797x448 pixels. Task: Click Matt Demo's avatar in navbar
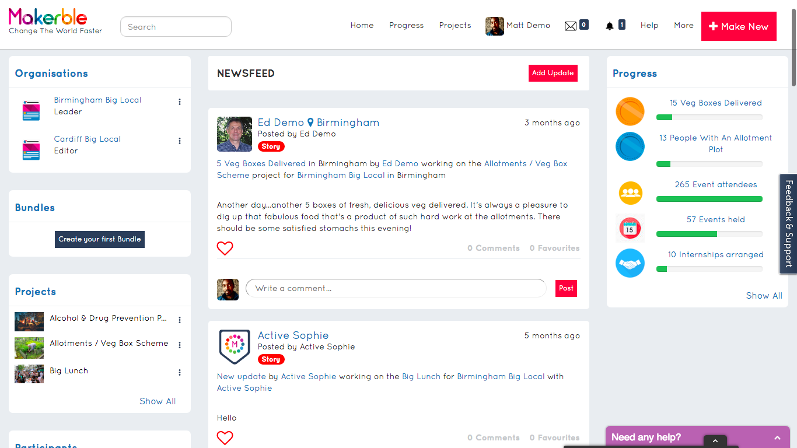point(495,26)
